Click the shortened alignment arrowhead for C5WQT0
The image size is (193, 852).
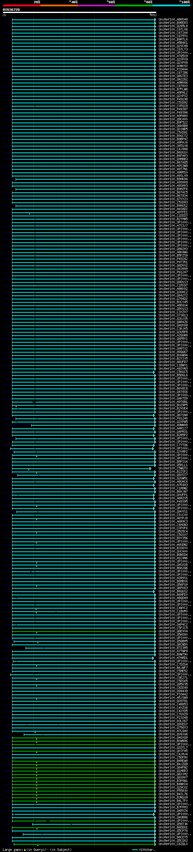pos(150,469)
